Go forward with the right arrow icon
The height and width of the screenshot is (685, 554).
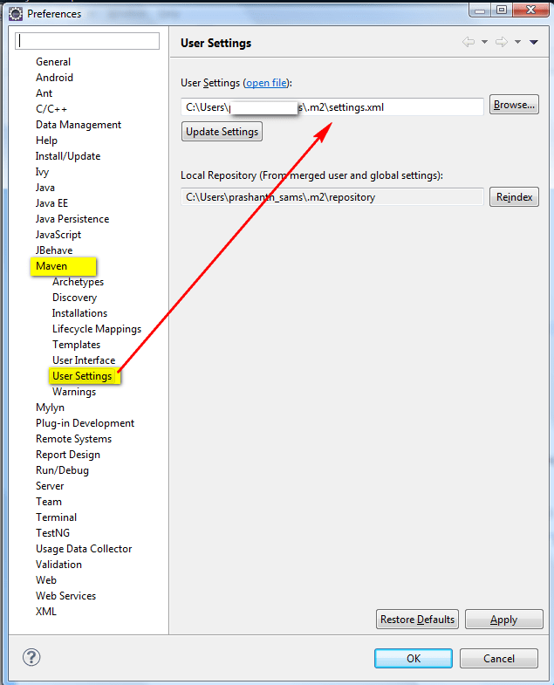tap(502, 42)
